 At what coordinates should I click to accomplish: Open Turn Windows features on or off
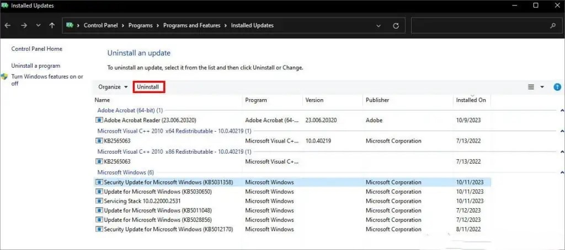click(47, 80)
